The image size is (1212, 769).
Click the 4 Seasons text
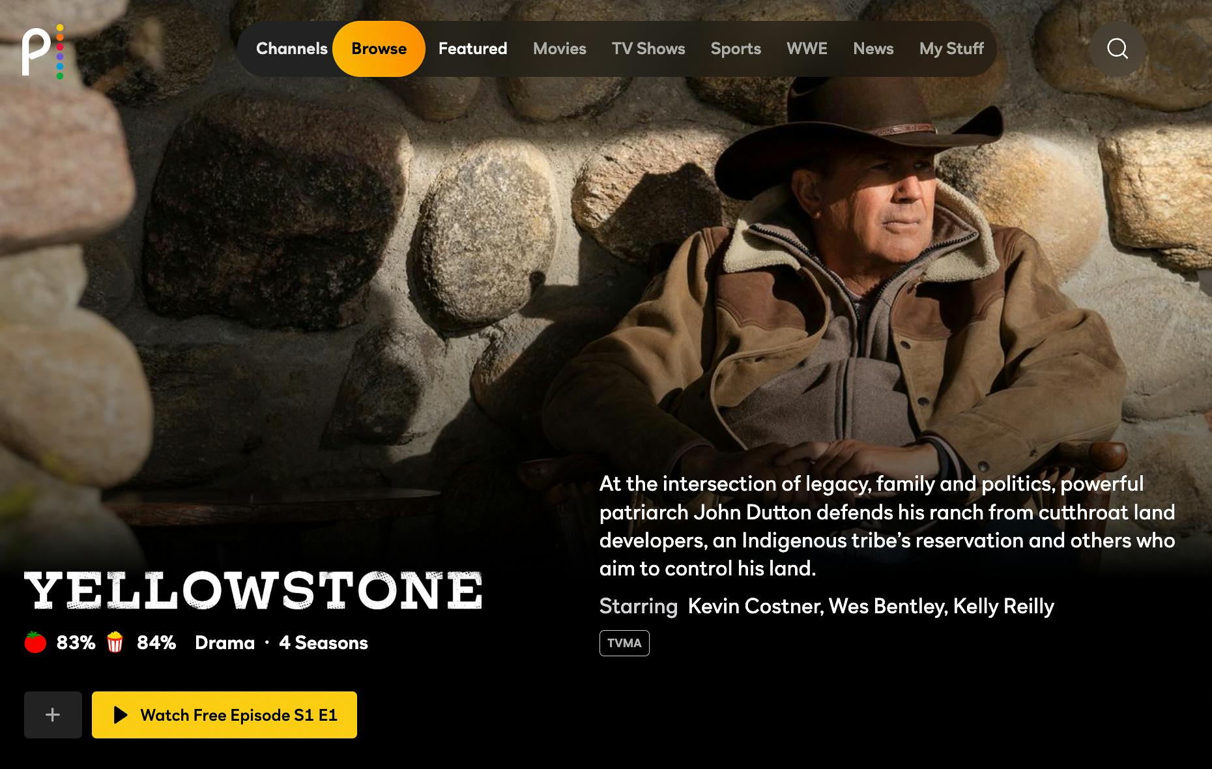[x=323, y=643]
